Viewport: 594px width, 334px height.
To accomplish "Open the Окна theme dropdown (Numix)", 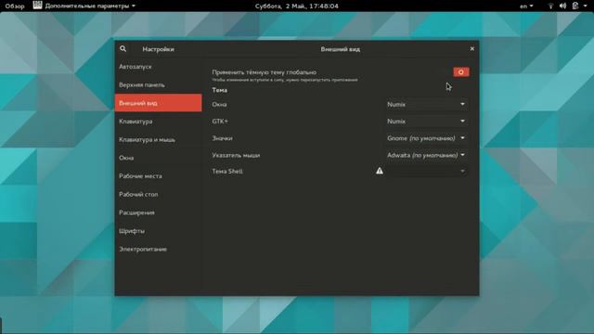I will click(x=426, y=104).
